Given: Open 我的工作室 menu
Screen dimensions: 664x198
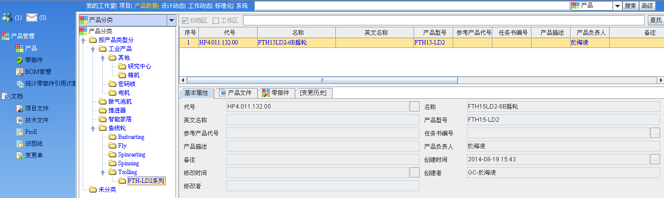Looking at the screenshot, I should [x=101, y=6].
